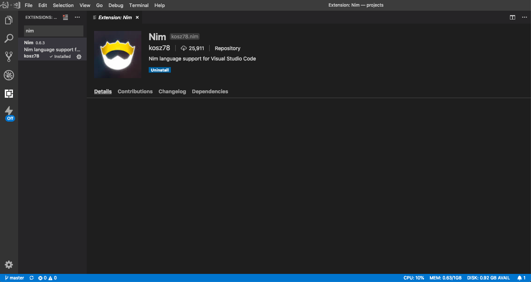531x282 pixels.
Task: Open the Repository link
Action: pos(227,48)
